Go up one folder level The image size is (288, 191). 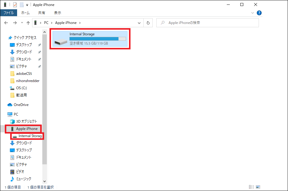(x=28, y=23)
